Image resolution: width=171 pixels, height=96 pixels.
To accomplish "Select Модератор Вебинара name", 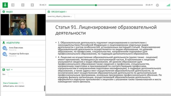I will pos(19,54).
